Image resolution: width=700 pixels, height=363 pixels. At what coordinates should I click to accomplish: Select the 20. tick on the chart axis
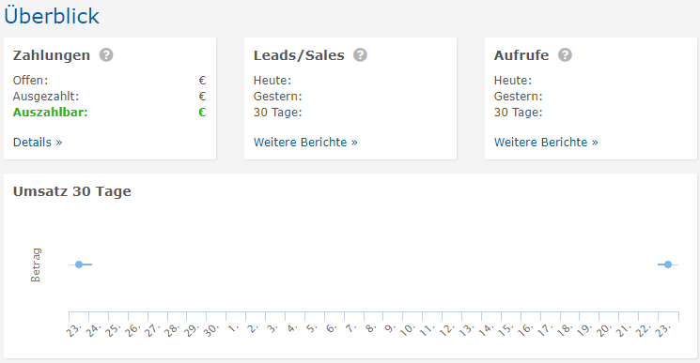pyautogui.click(x=603, y=330)
